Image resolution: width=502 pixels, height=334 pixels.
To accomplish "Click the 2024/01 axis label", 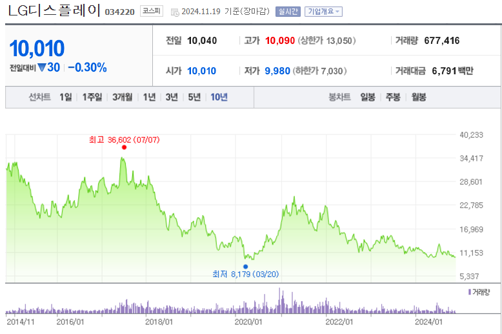I will (x=428, y=322).
